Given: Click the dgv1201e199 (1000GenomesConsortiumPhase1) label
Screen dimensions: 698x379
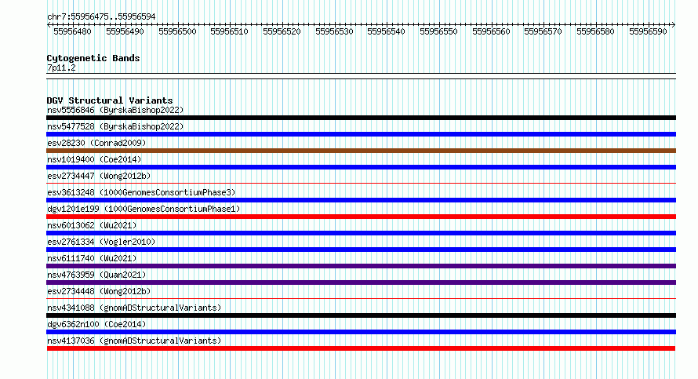Looking at the screenshot, I should point(144,209).
